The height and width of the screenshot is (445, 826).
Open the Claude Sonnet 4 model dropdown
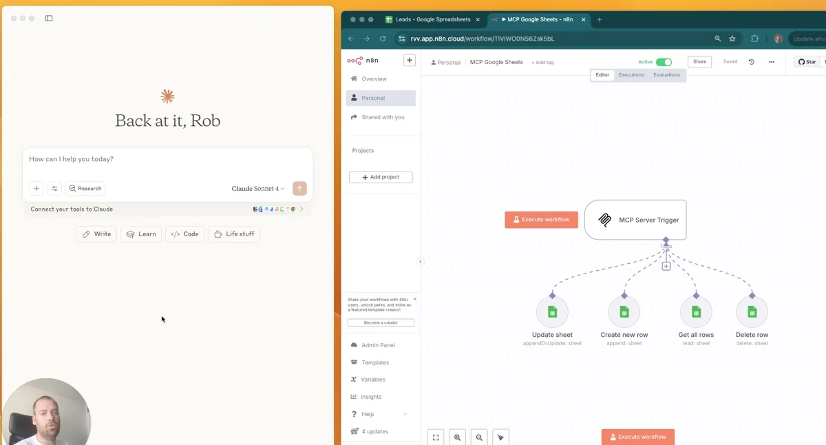coord(258,188)
